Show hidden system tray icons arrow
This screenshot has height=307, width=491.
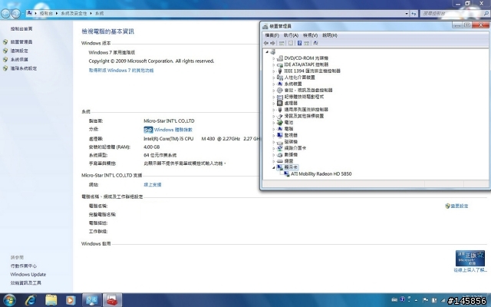click(x=416, y=300)
